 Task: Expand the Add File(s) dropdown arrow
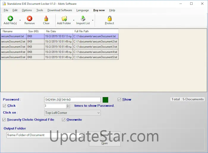20,20
